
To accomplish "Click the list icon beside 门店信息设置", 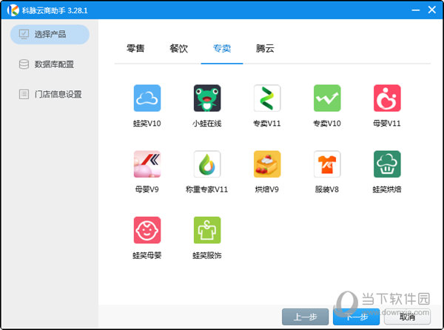I will click(x=24, y=94).
